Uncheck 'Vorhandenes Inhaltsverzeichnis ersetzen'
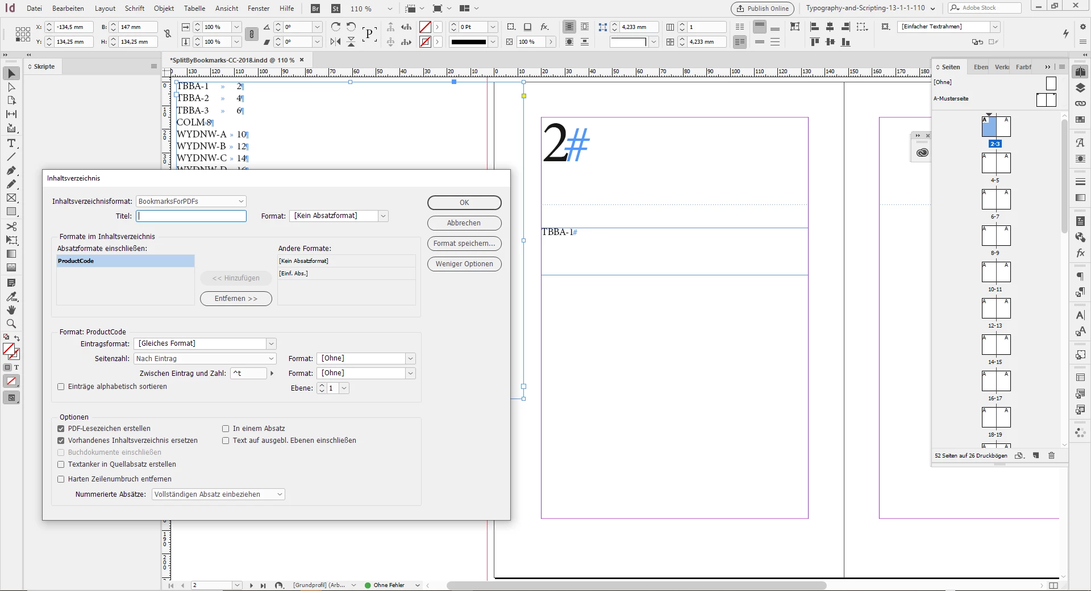The image size is (1091, 591). (x=61, y=441)
